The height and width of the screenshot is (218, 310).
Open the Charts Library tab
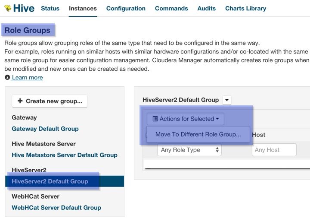pyautogui.click(x=245, y=8)
